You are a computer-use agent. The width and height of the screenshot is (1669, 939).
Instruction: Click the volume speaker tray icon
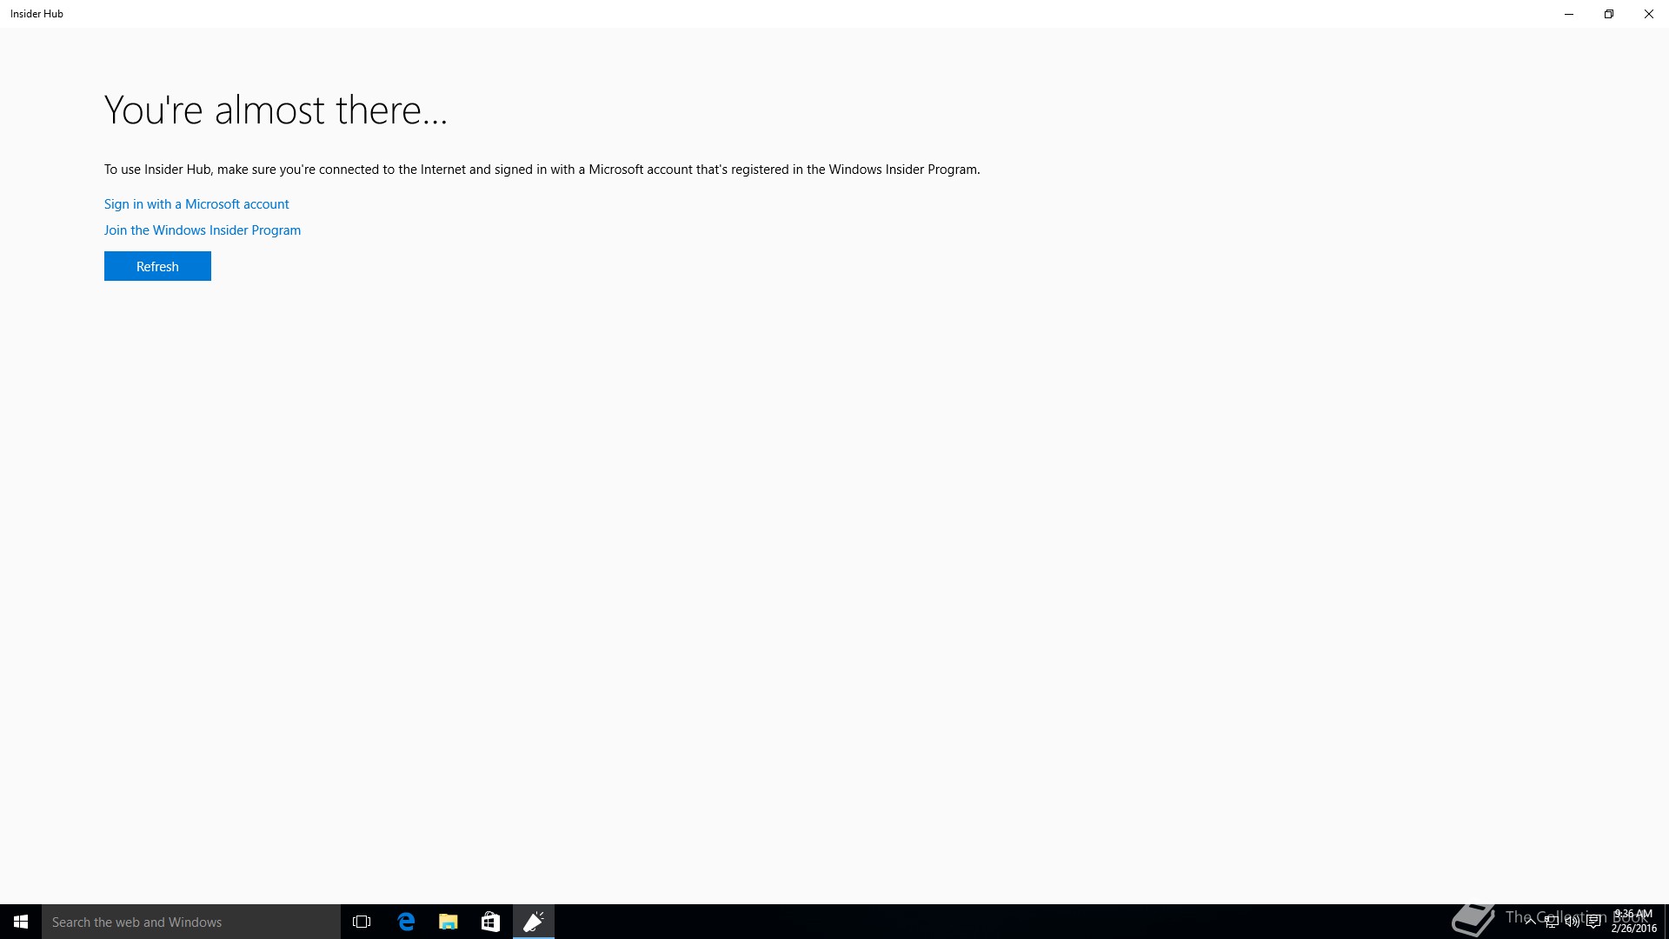(1572, 922)
